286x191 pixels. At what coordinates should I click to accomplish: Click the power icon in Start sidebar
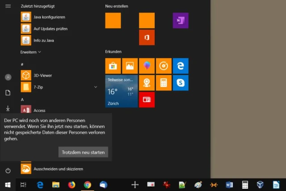coord(8,170)
